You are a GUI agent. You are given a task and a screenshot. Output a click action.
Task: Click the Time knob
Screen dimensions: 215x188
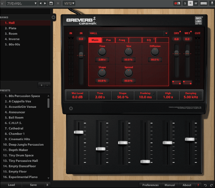(x=102, y=52)
